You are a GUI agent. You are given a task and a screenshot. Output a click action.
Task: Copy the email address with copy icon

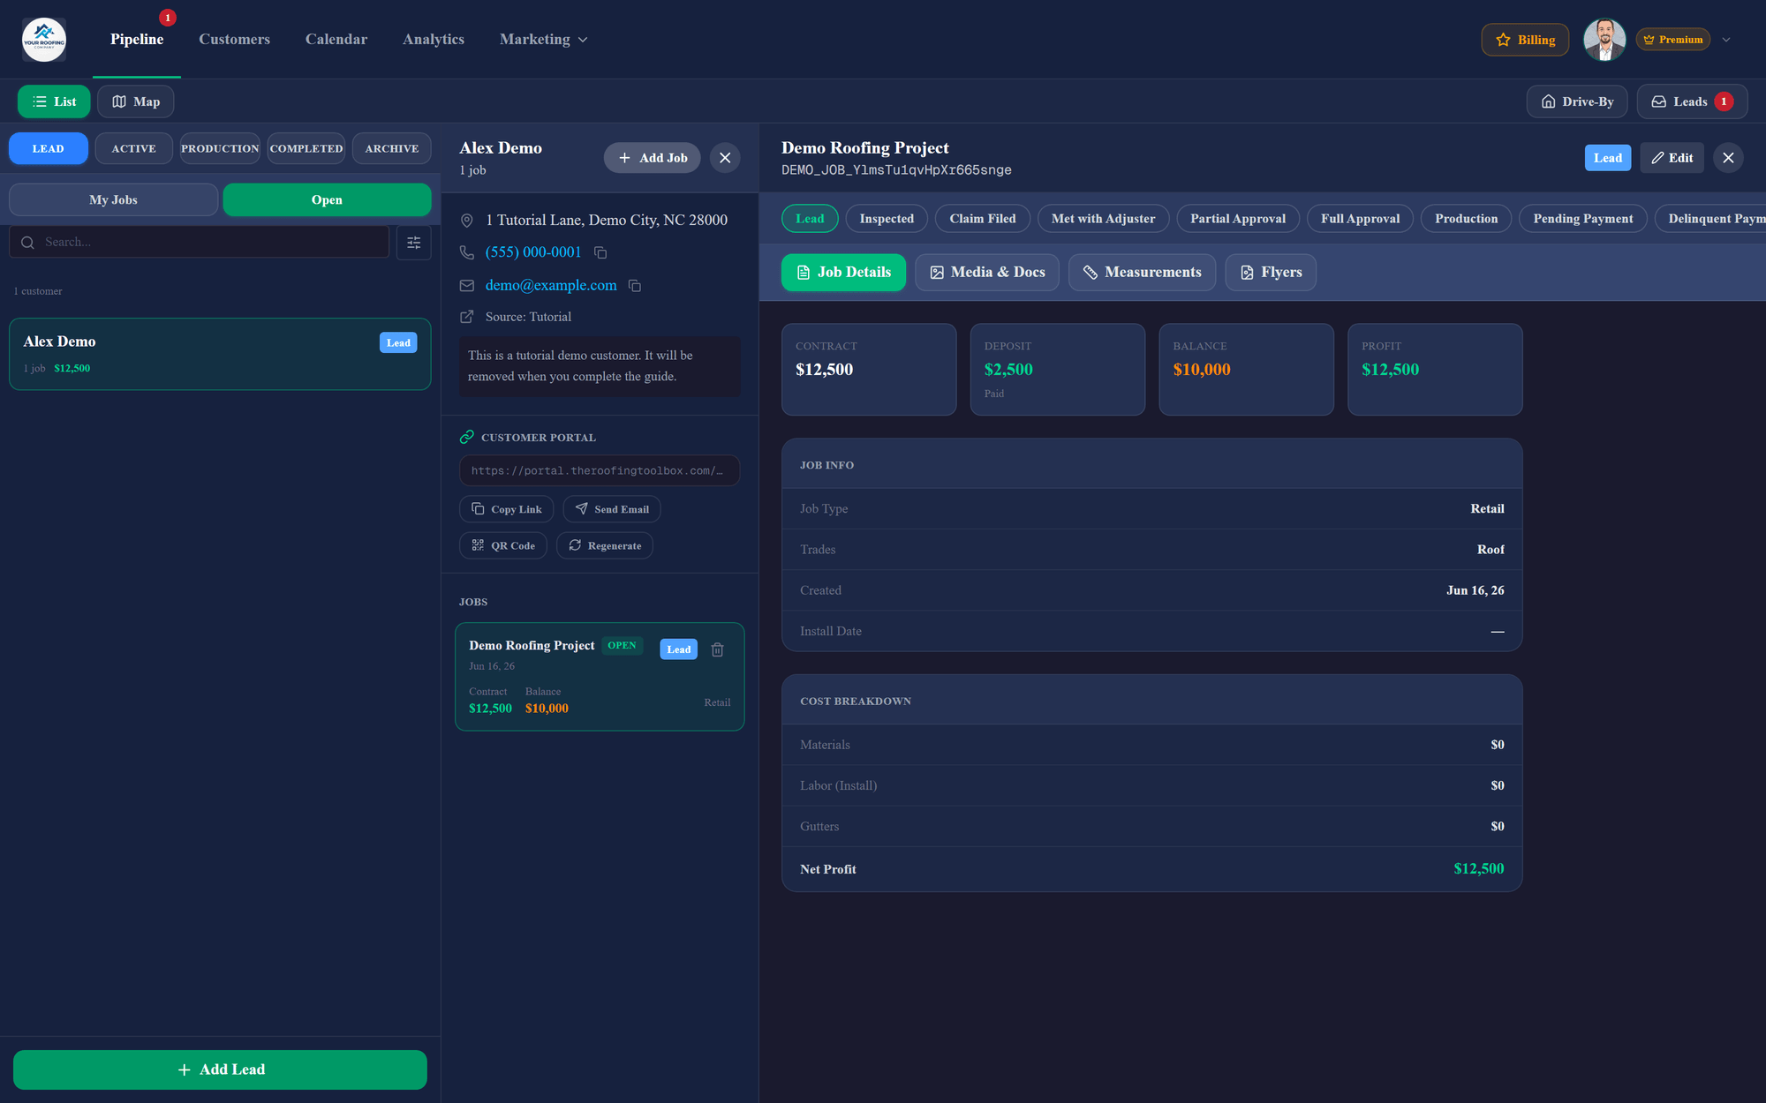(634, 286)
